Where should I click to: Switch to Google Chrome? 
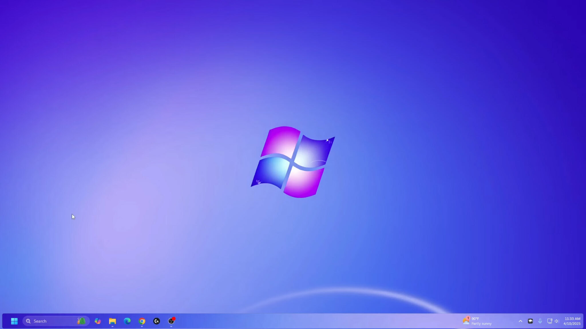pyautogui.click(x=142, y=321)
